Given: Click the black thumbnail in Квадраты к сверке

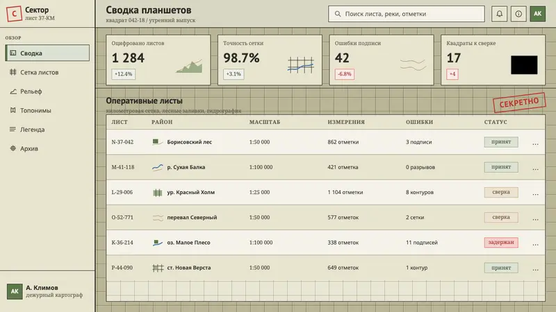Looking at the screenshot, I should point(524,64).
